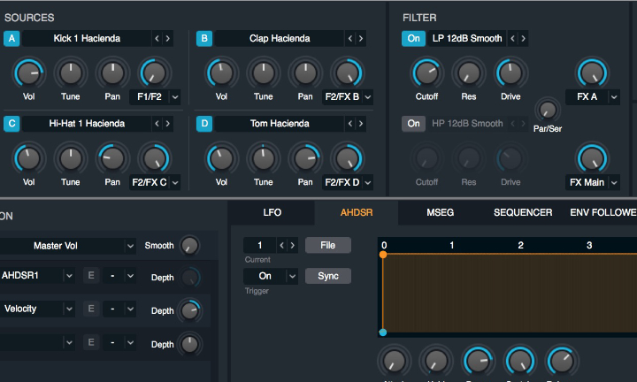
Task: Turn off the LP 12dB Smooth filter
Action: [x=413, y=39]
